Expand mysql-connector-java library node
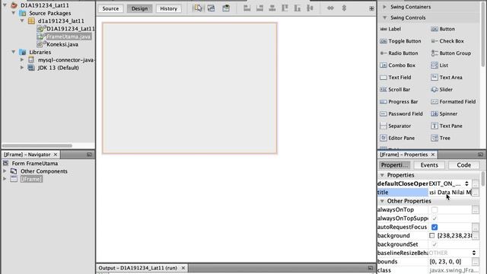The width and height of the screenshot is (487, 274). click(22, 59)
